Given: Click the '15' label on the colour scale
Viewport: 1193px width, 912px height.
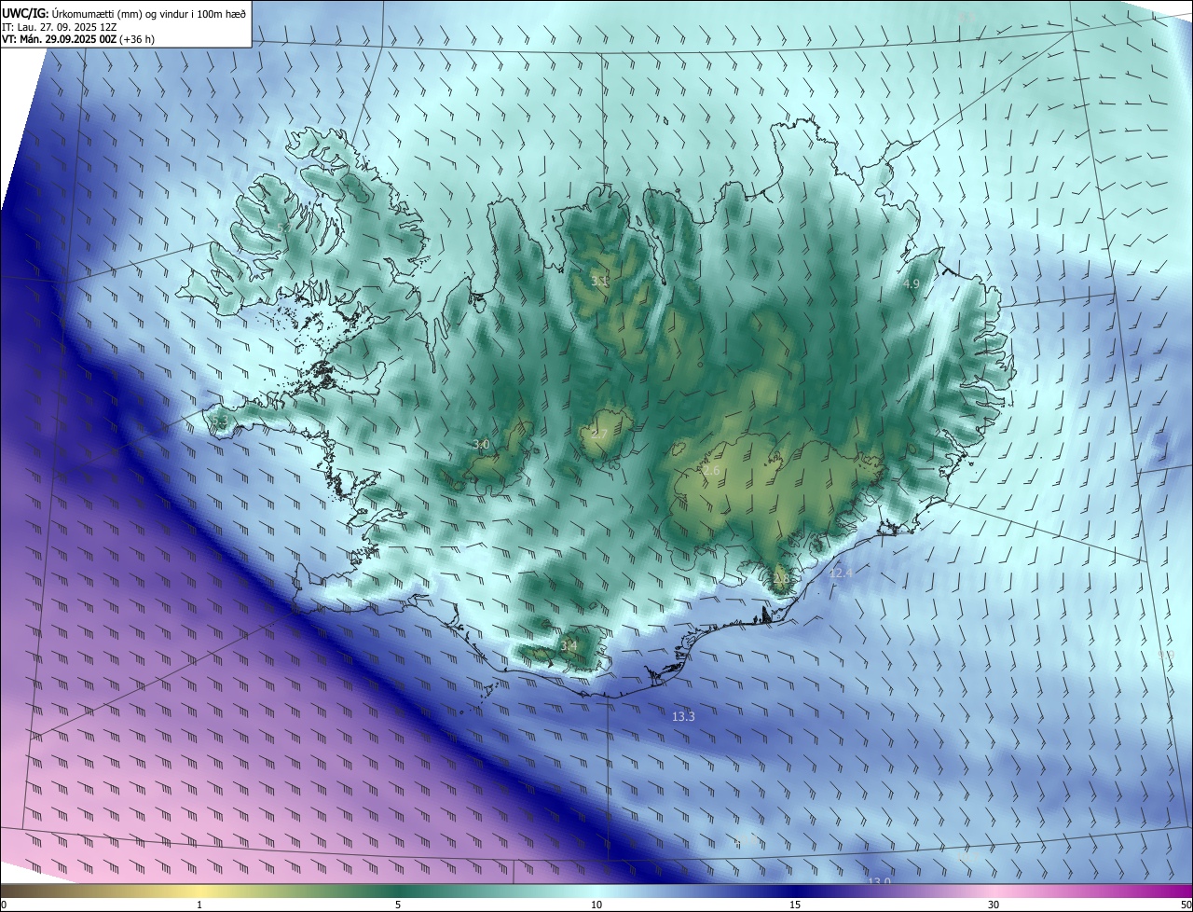Looking at the screenshot, I should tap(795, 905).
